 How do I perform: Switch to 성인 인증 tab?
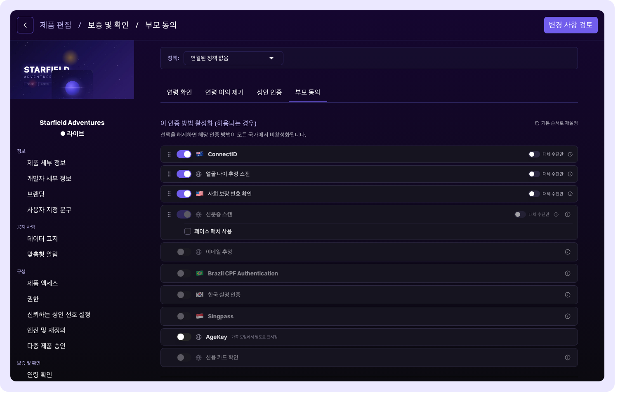coord(269,92)
